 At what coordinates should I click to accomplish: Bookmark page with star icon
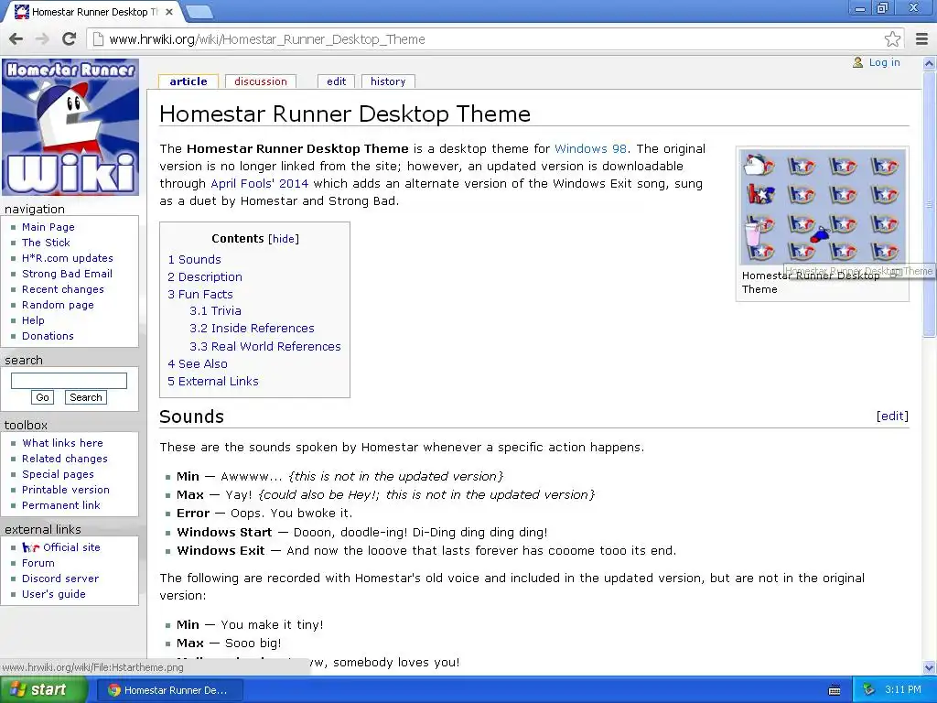(x=892, y=39)
